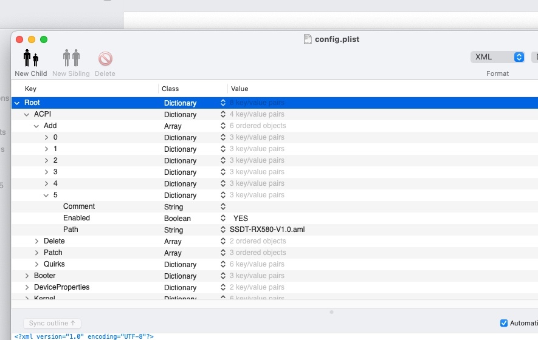
Task: Select the Enabled key row
Action: 77,218
